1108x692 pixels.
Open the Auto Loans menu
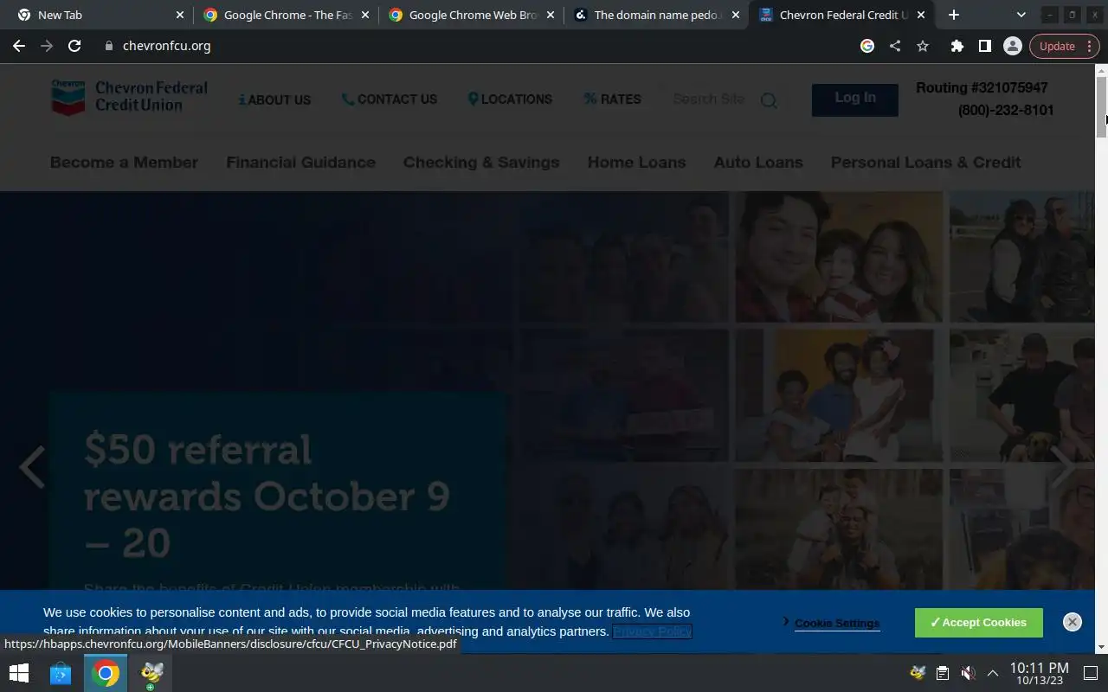pos(758,163)
